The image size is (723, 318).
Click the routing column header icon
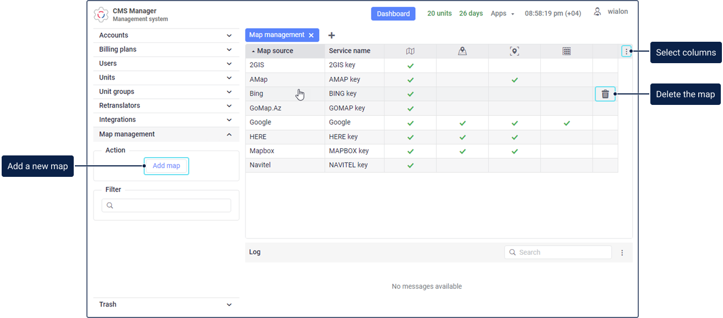[462, 51]
